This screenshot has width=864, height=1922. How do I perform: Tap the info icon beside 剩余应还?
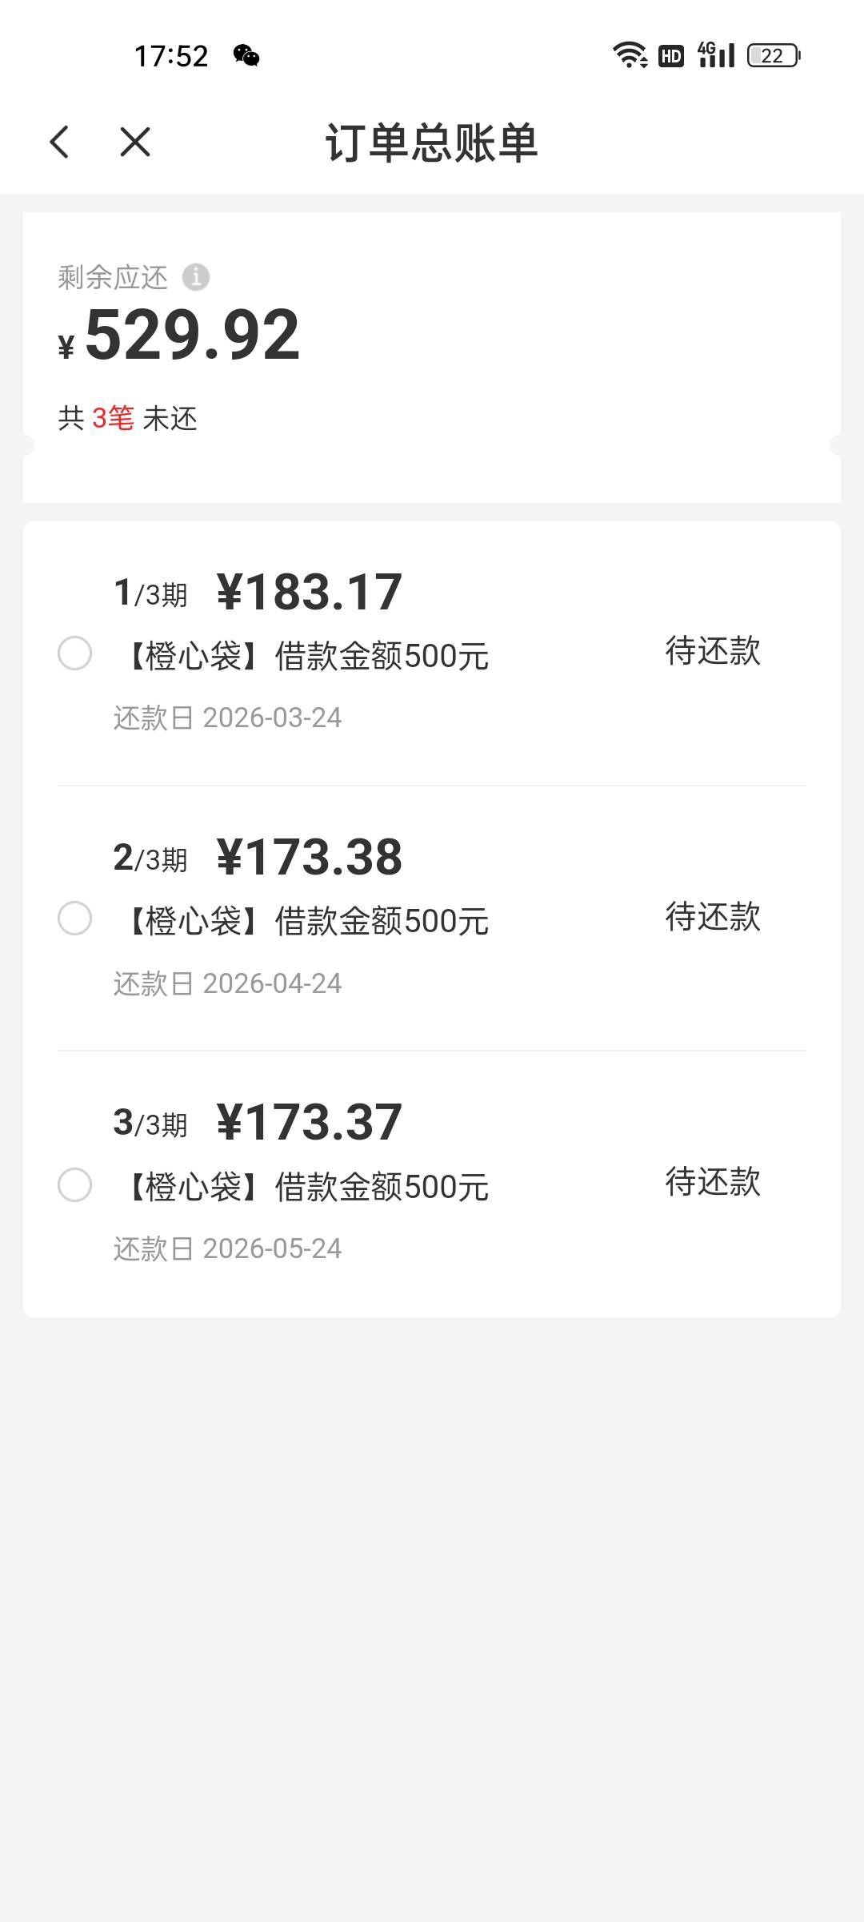[x=196, y=277]
